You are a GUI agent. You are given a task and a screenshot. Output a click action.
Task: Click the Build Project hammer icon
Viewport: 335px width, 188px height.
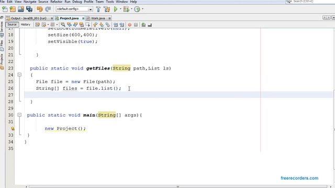point(98,9)
